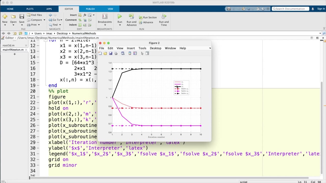The width and height of the screenshot is (326, 183).
Task: Click the Uncomment icon next to percent
Action: 85,20
